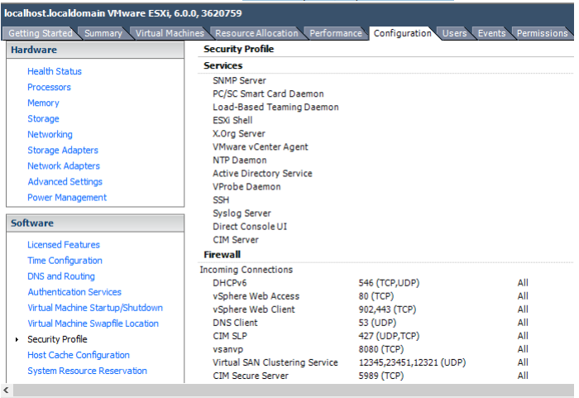Select the Performance tab

(x=335, y=33)
